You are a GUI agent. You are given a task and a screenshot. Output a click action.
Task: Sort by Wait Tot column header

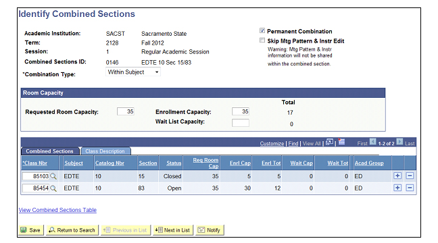[338, 163]
